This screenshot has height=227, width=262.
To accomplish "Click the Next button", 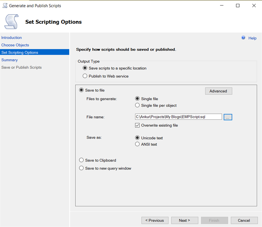I will pos(184,220).
